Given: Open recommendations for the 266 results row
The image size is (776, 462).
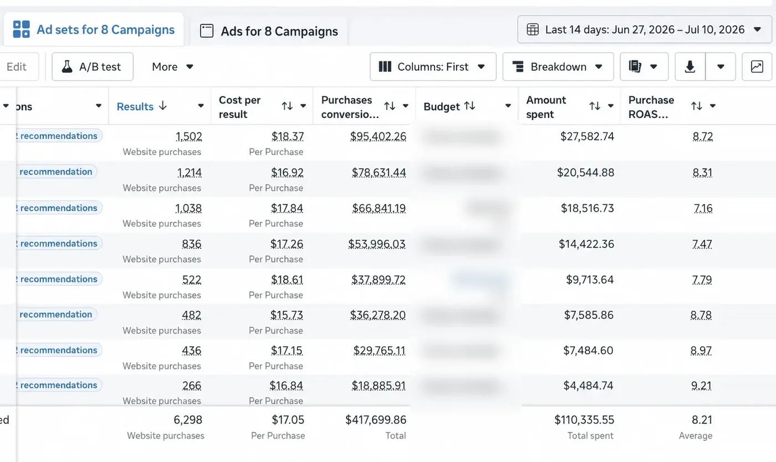Looking at the screenshot, I should (x=58, y=385).
